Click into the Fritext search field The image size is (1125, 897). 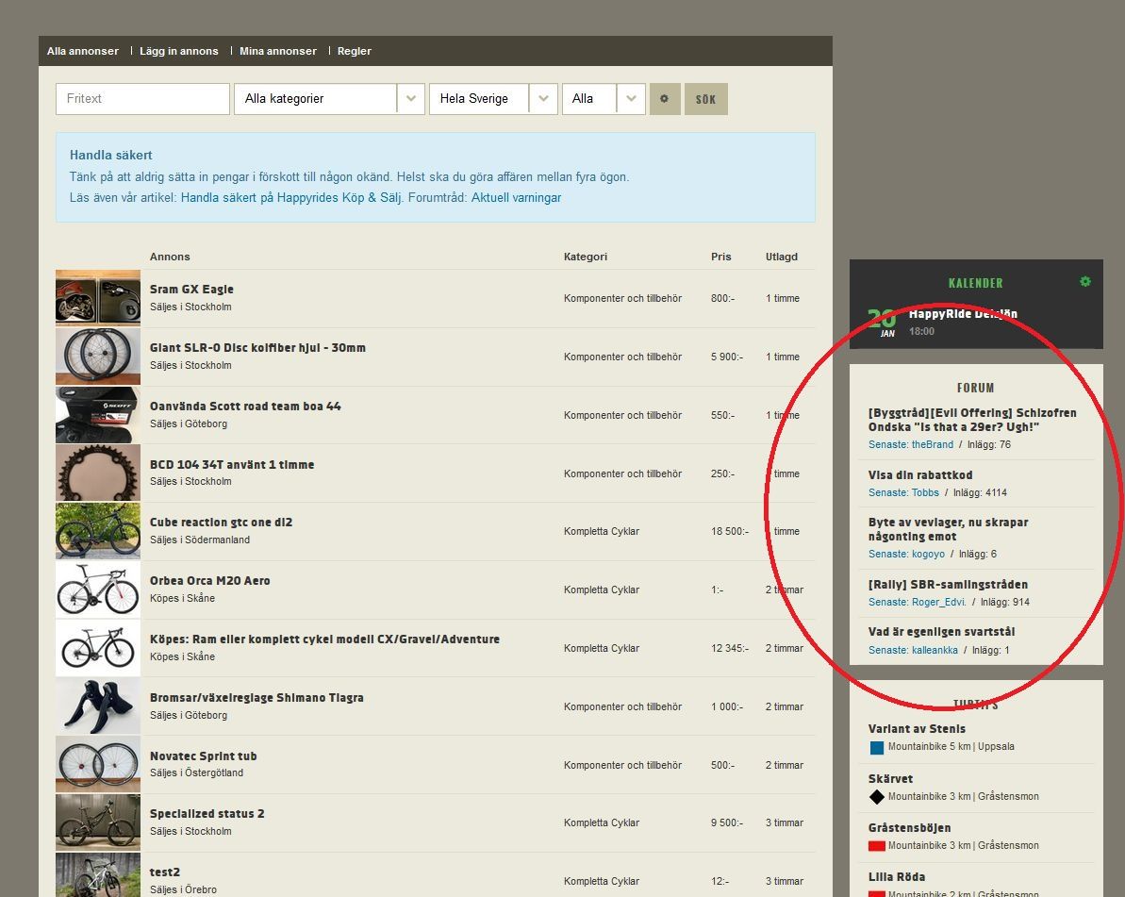[142, 99]
